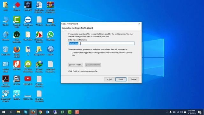Cancel the Create Profile Wizard
Viewport: 204px width, 115px height.
[134, 79]
